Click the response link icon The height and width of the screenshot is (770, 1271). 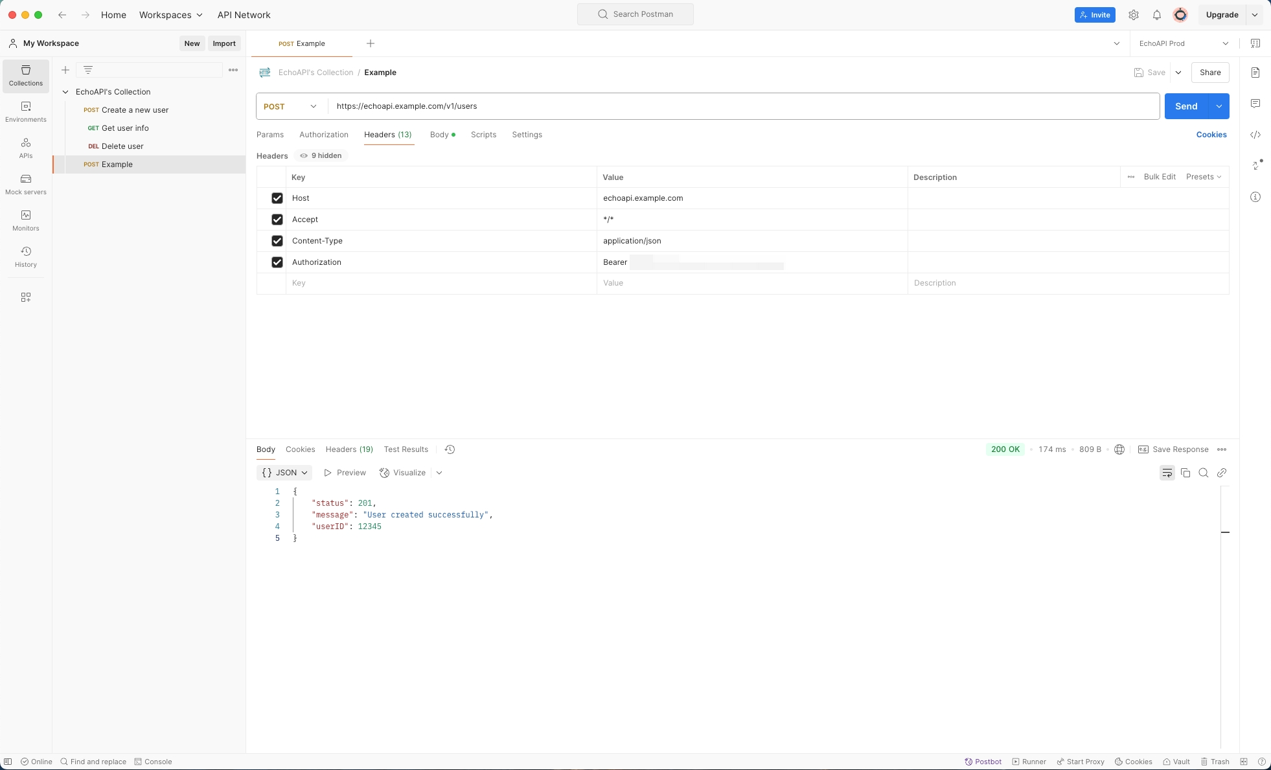point(1222,473)
